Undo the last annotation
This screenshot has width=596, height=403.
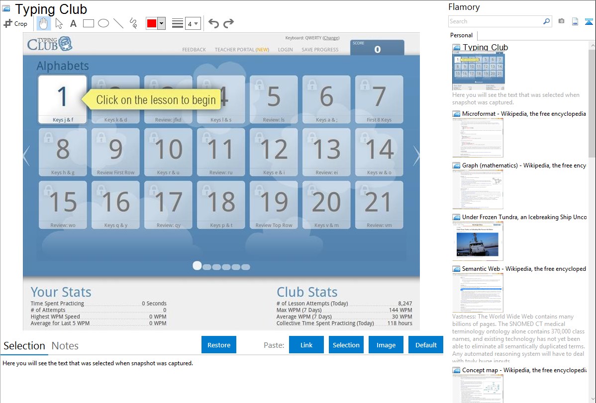pos(213,23)
